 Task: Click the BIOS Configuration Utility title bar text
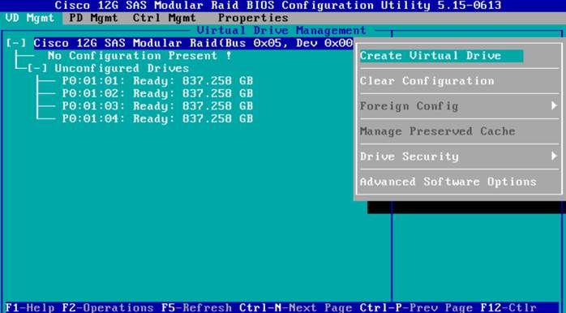coord(278,6)
